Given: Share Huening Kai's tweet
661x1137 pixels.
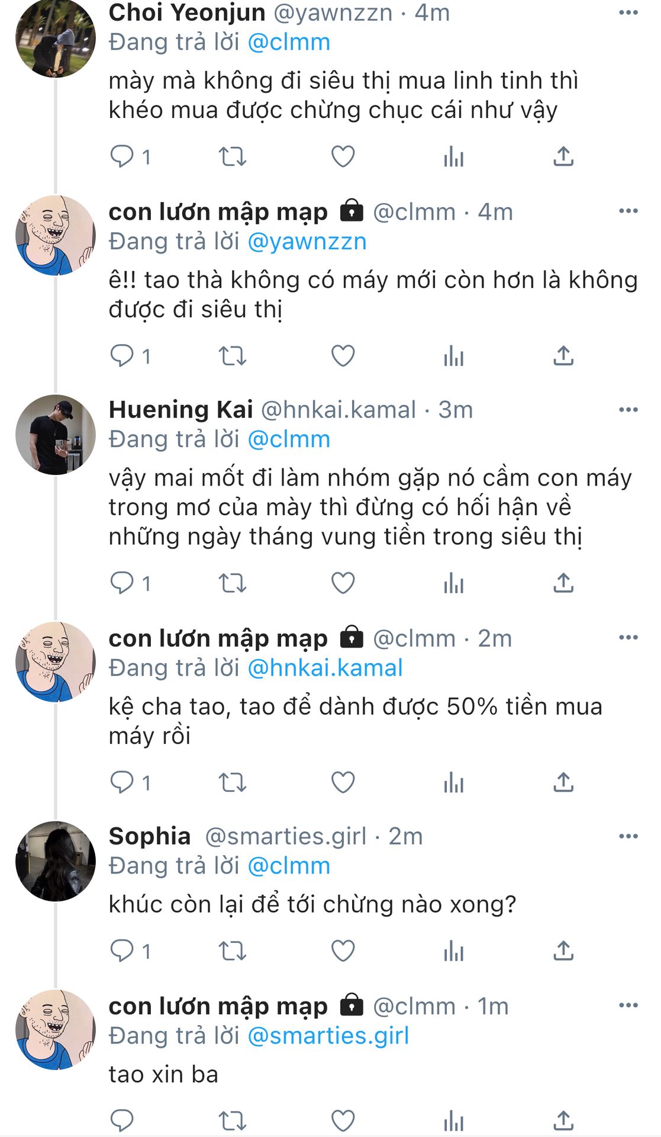Looking at the screenshot, I should coord(563,583).
